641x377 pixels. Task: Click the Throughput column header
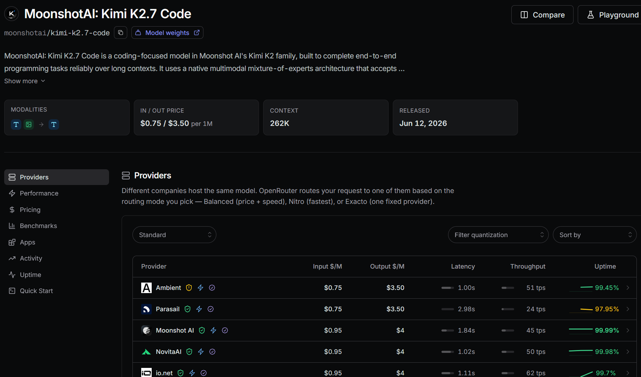coord(528,266)
